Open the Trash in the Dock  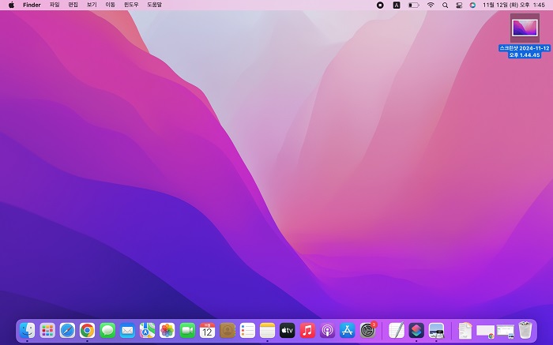(525, 330)
